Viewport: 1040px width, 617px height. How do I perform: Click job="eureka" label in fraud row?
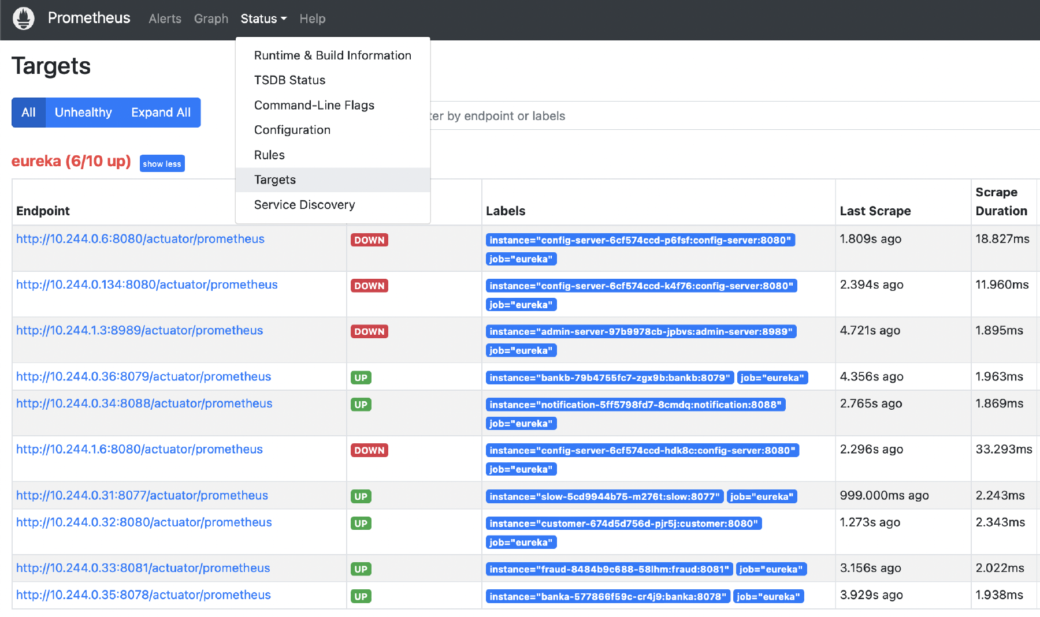(771, 569)
